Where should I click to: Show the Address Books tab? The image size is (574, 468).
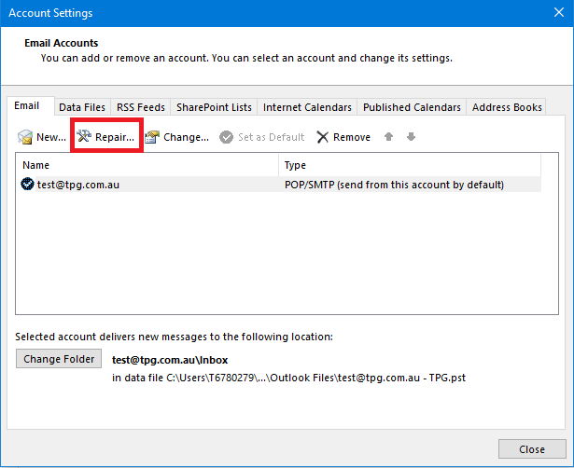[x=507, y=107]
